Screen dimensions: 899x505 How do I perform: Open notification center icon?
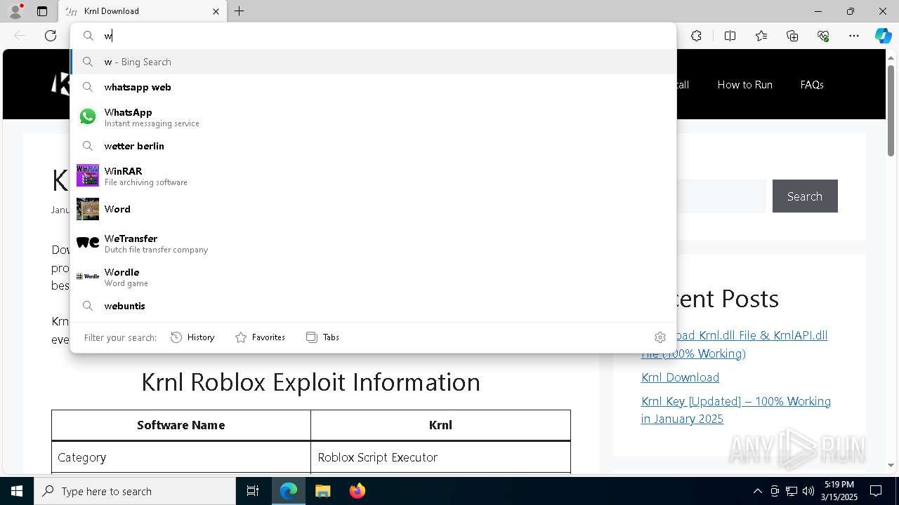point(876,491)
